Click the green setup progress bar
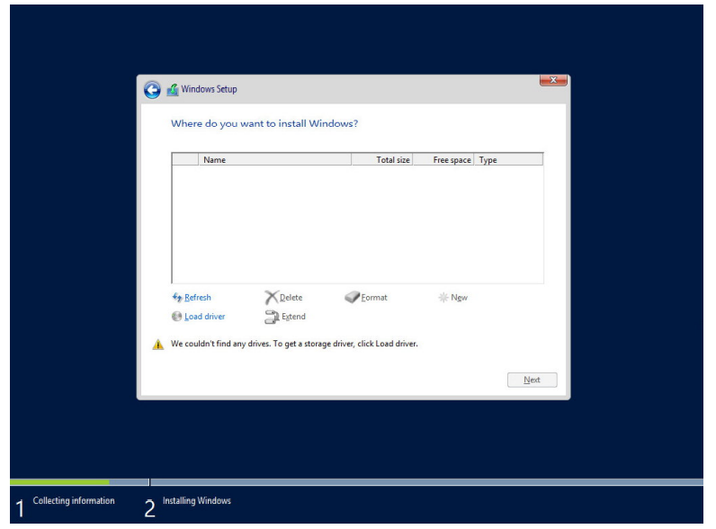 59,482
